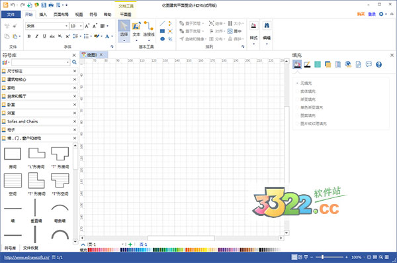This screenshot has width=397, height=263.
Task: Click the Save icon in quick access toolbar
Action: click(x=44, y=5)
